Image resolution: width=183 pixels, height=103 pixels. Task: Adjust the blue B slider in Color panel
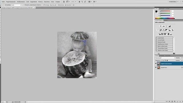click(x=165, y=15)
